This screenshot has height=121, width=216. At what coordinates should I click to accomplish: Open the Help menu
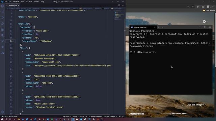pyautogui.click(x=43, y=2)
